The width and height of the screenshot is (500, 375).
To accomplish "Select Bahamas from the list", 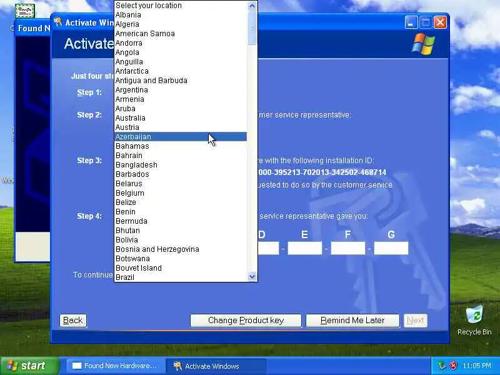I will pos(181,146).
